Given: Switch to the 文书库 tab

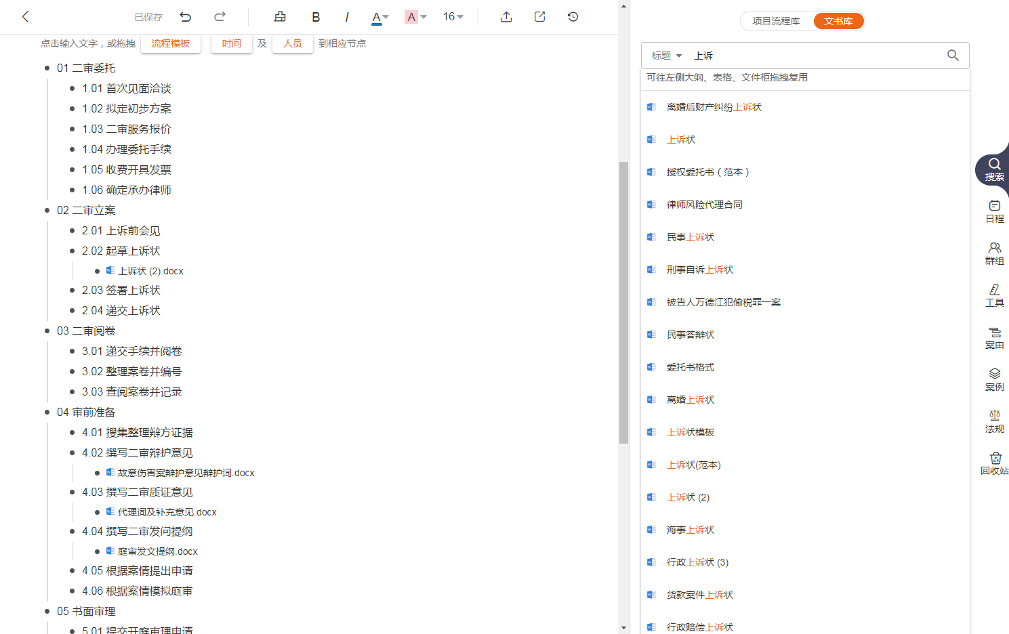Looking at the screenshot, I should pyautogui.click(x=839, y=21).
